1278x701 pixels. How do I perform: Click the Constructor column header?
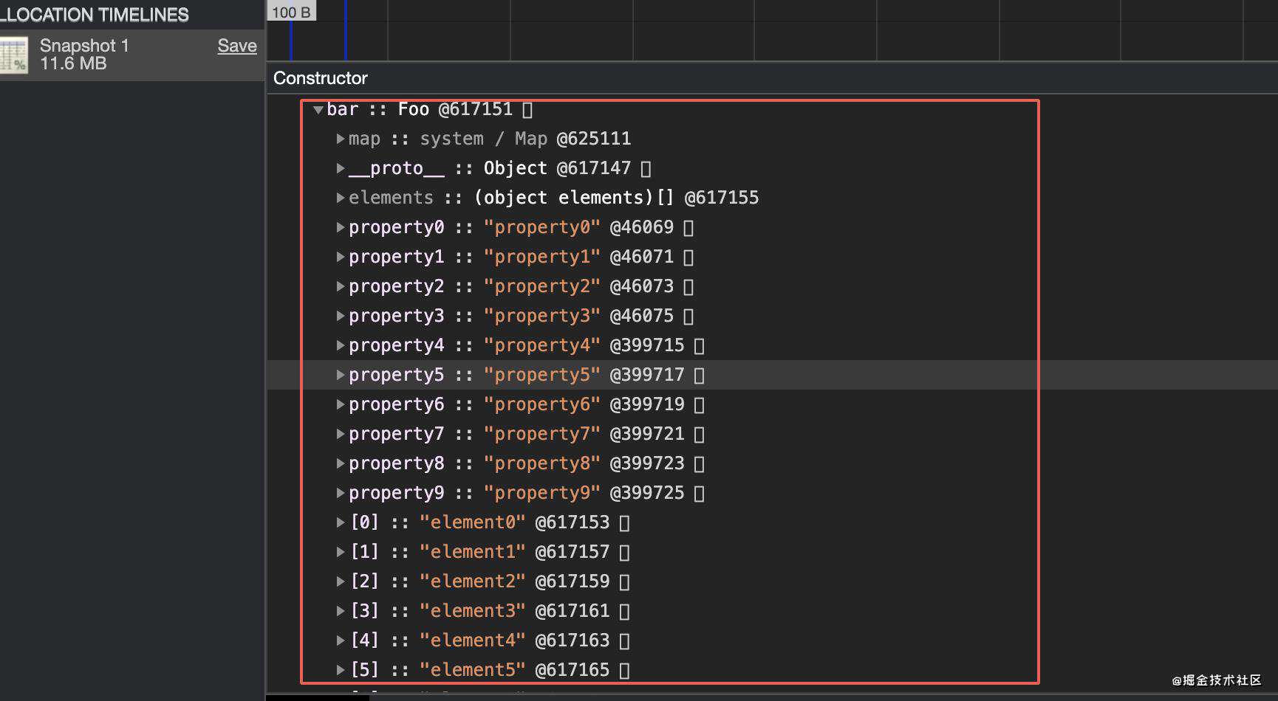point(321,78)
